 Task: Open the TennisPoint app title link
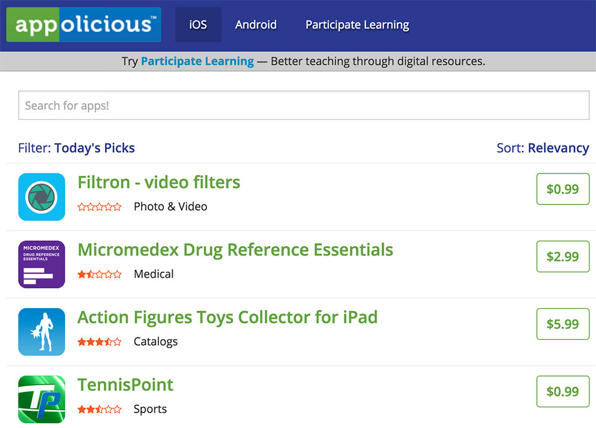pyautogui.click(x=125, y=384)
